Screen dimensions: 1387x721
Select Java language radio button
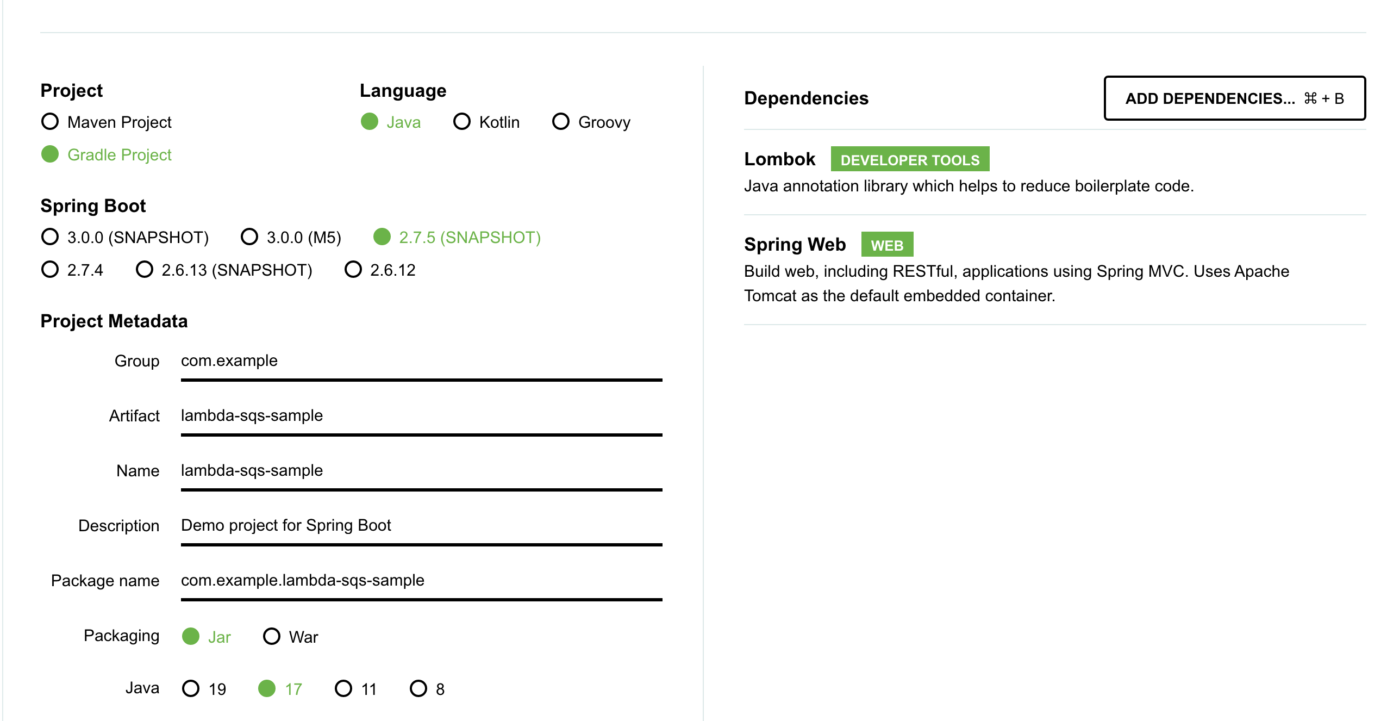(x=370, y=122)
